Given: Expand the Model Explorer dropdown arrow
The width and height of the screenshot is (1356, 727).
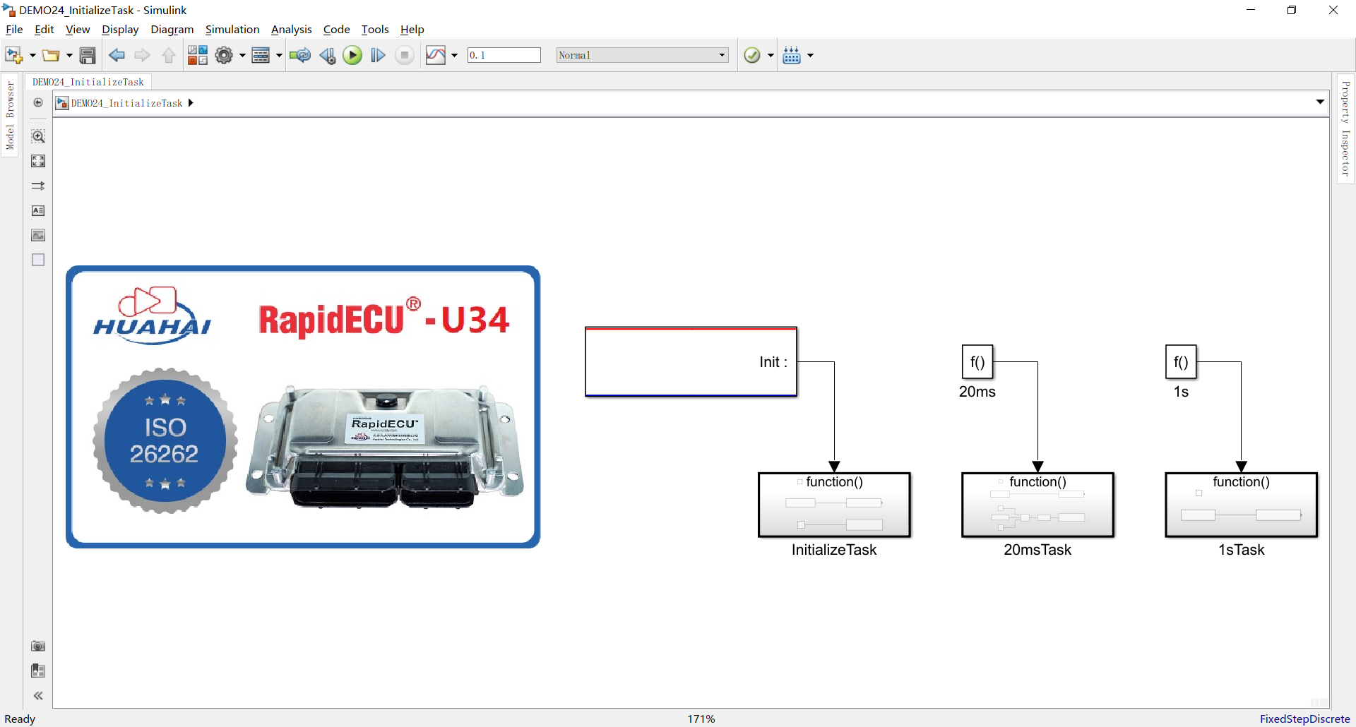Looking at the screenshot, I should tap(279, 55).
